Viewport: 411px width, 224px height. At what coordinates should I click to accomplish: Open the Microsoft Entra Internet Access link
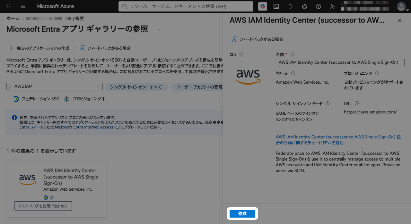[x=84, y=127]
